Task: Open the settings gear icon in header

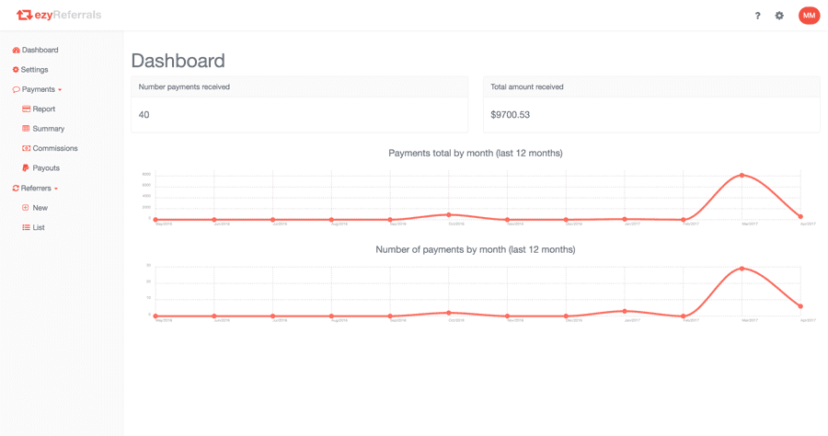Action: pos(779,16)
